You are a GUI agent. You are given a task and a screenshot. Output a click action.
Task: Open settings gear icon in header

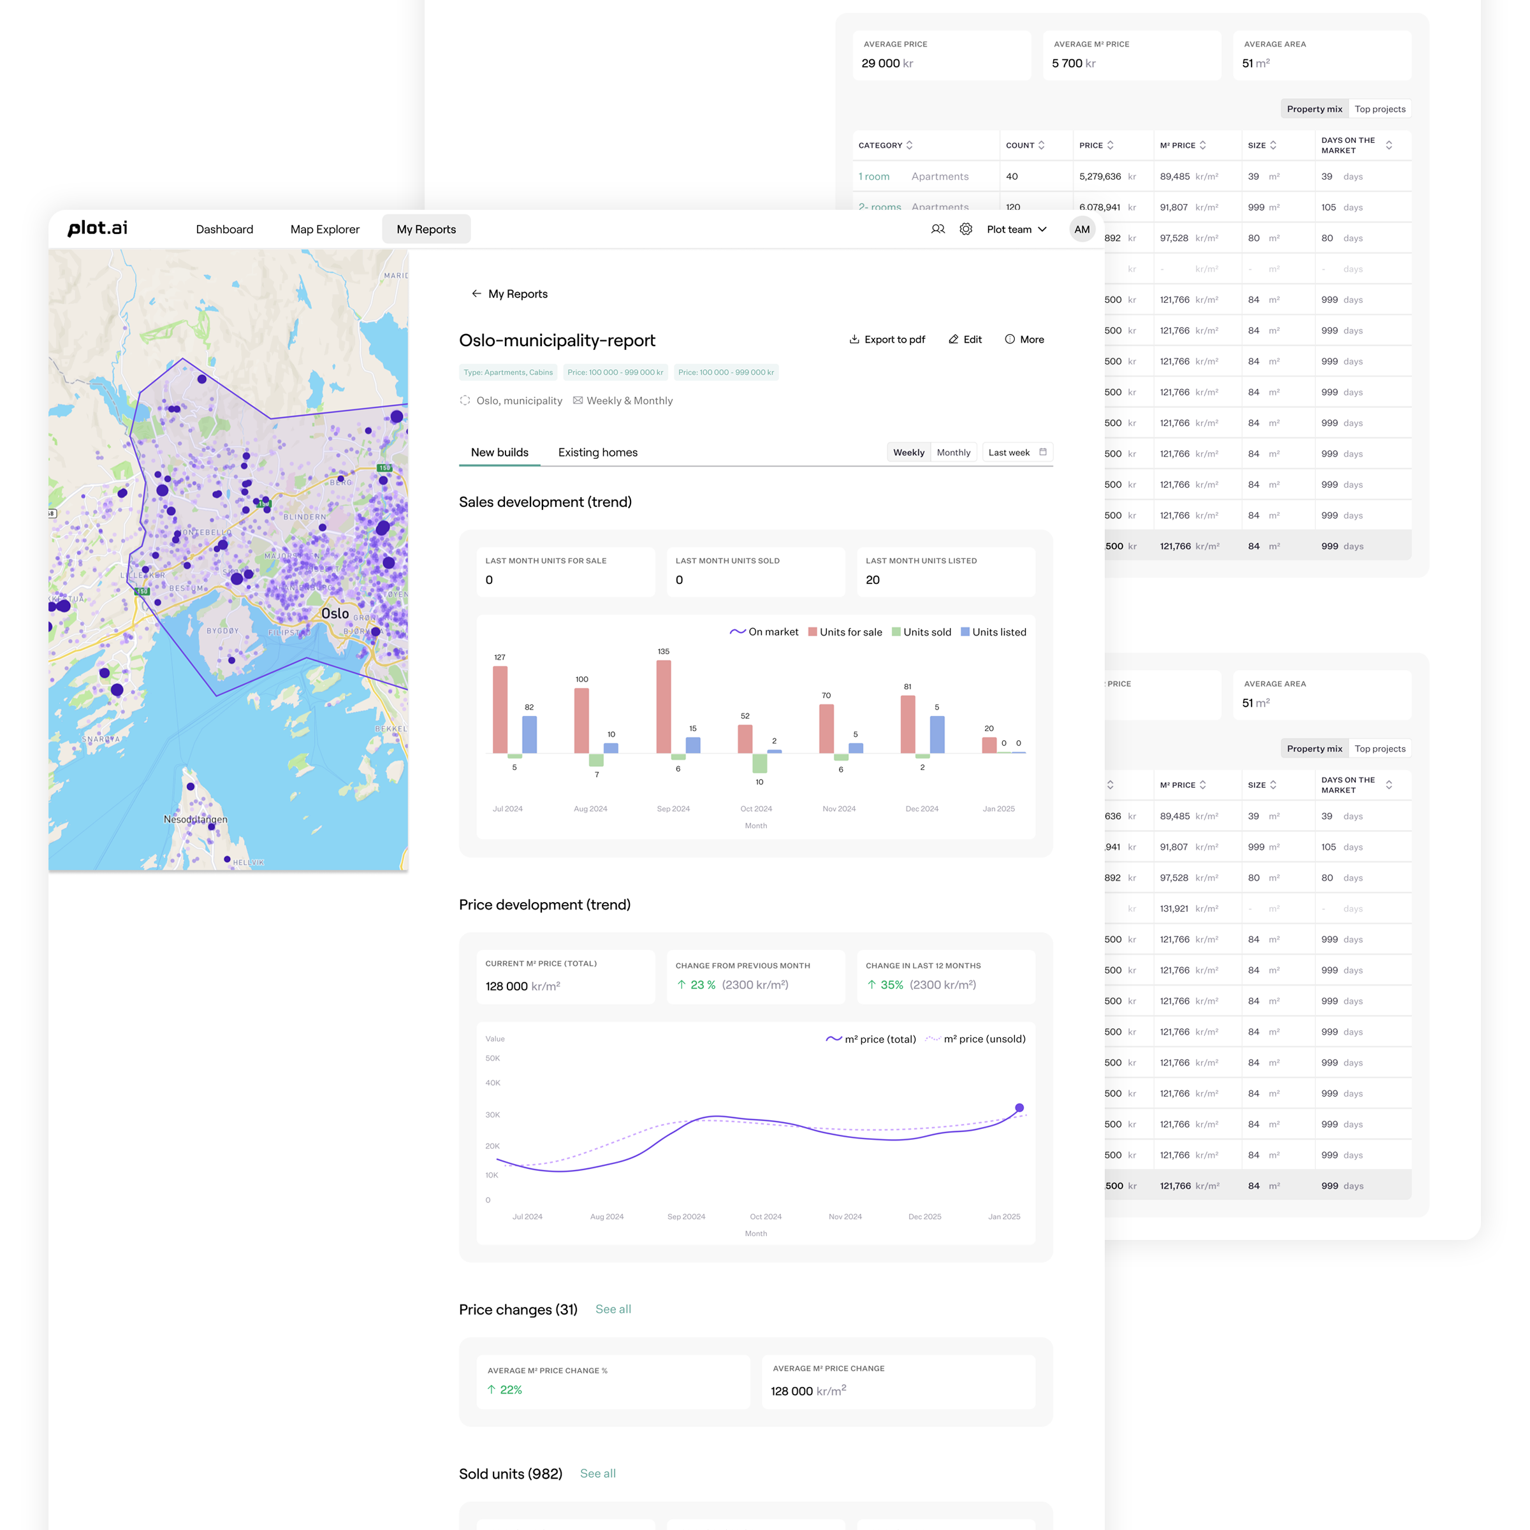(x=965, y=229)
